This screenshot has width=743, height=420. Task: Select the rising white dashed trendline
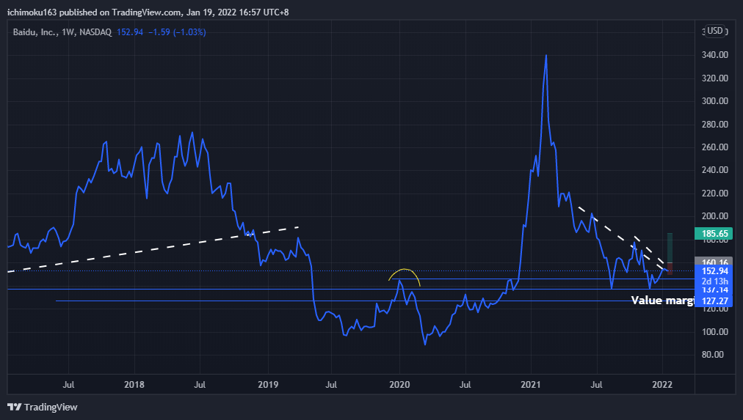point(153,249)
